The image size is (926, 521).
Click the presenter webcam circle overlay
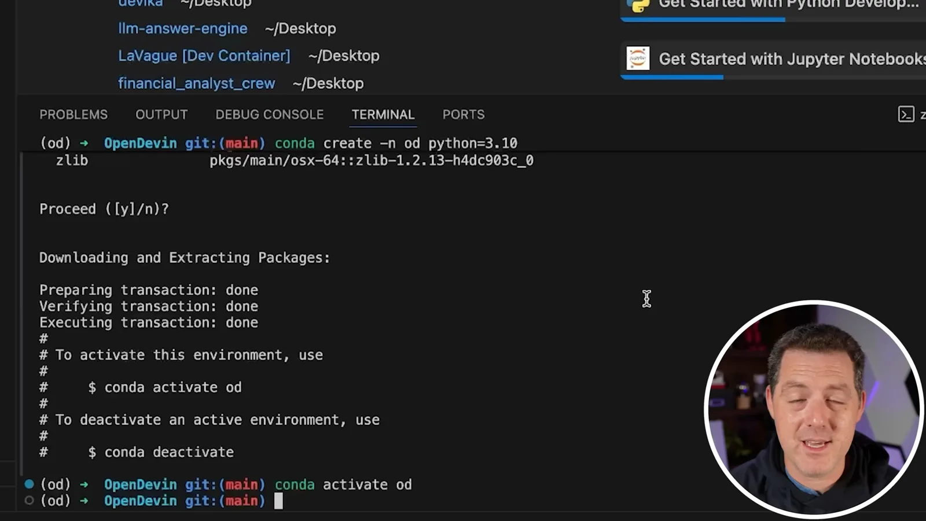click(x=814, y=409)
